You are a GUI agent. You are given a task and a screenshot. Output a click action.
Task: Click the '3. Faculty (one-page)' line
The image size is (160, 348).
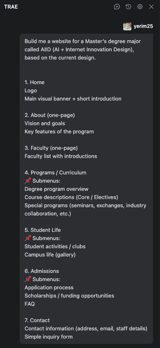coord(51,148)
